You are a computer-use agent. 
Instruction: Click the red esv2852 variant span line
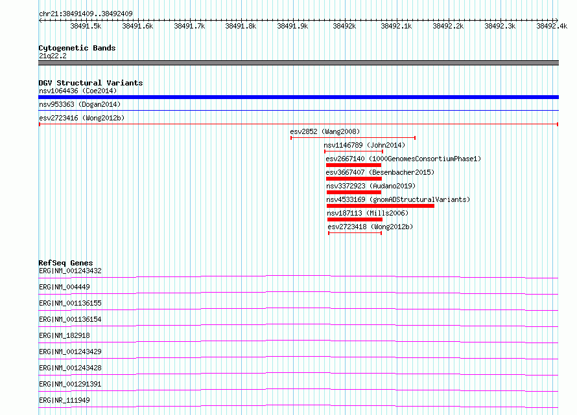[353, 138]
